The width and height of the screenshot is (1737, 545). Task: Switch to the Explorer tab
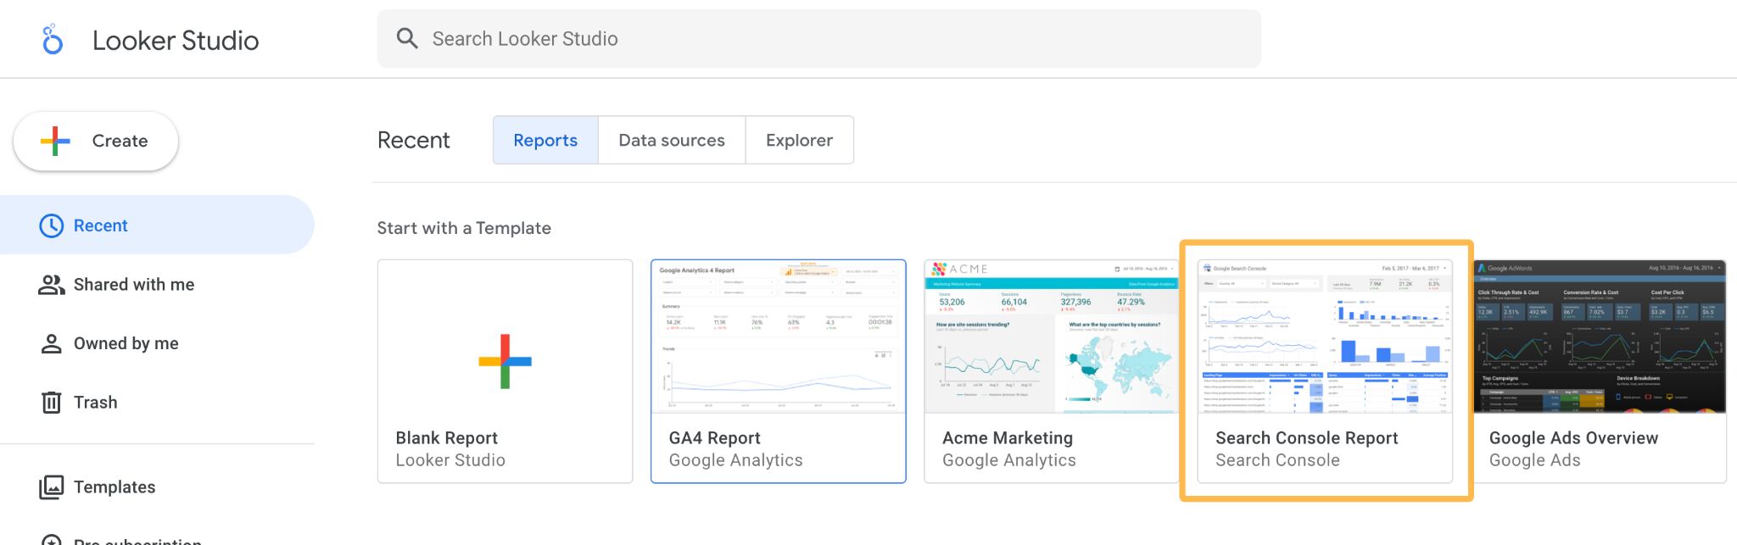click(799, 140)
